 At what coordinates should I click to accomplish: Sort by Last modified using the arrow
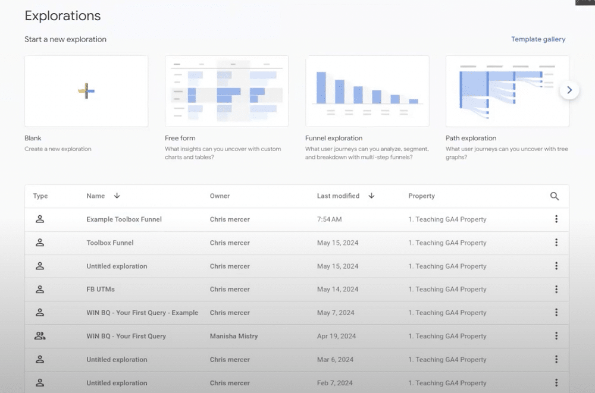371,196
